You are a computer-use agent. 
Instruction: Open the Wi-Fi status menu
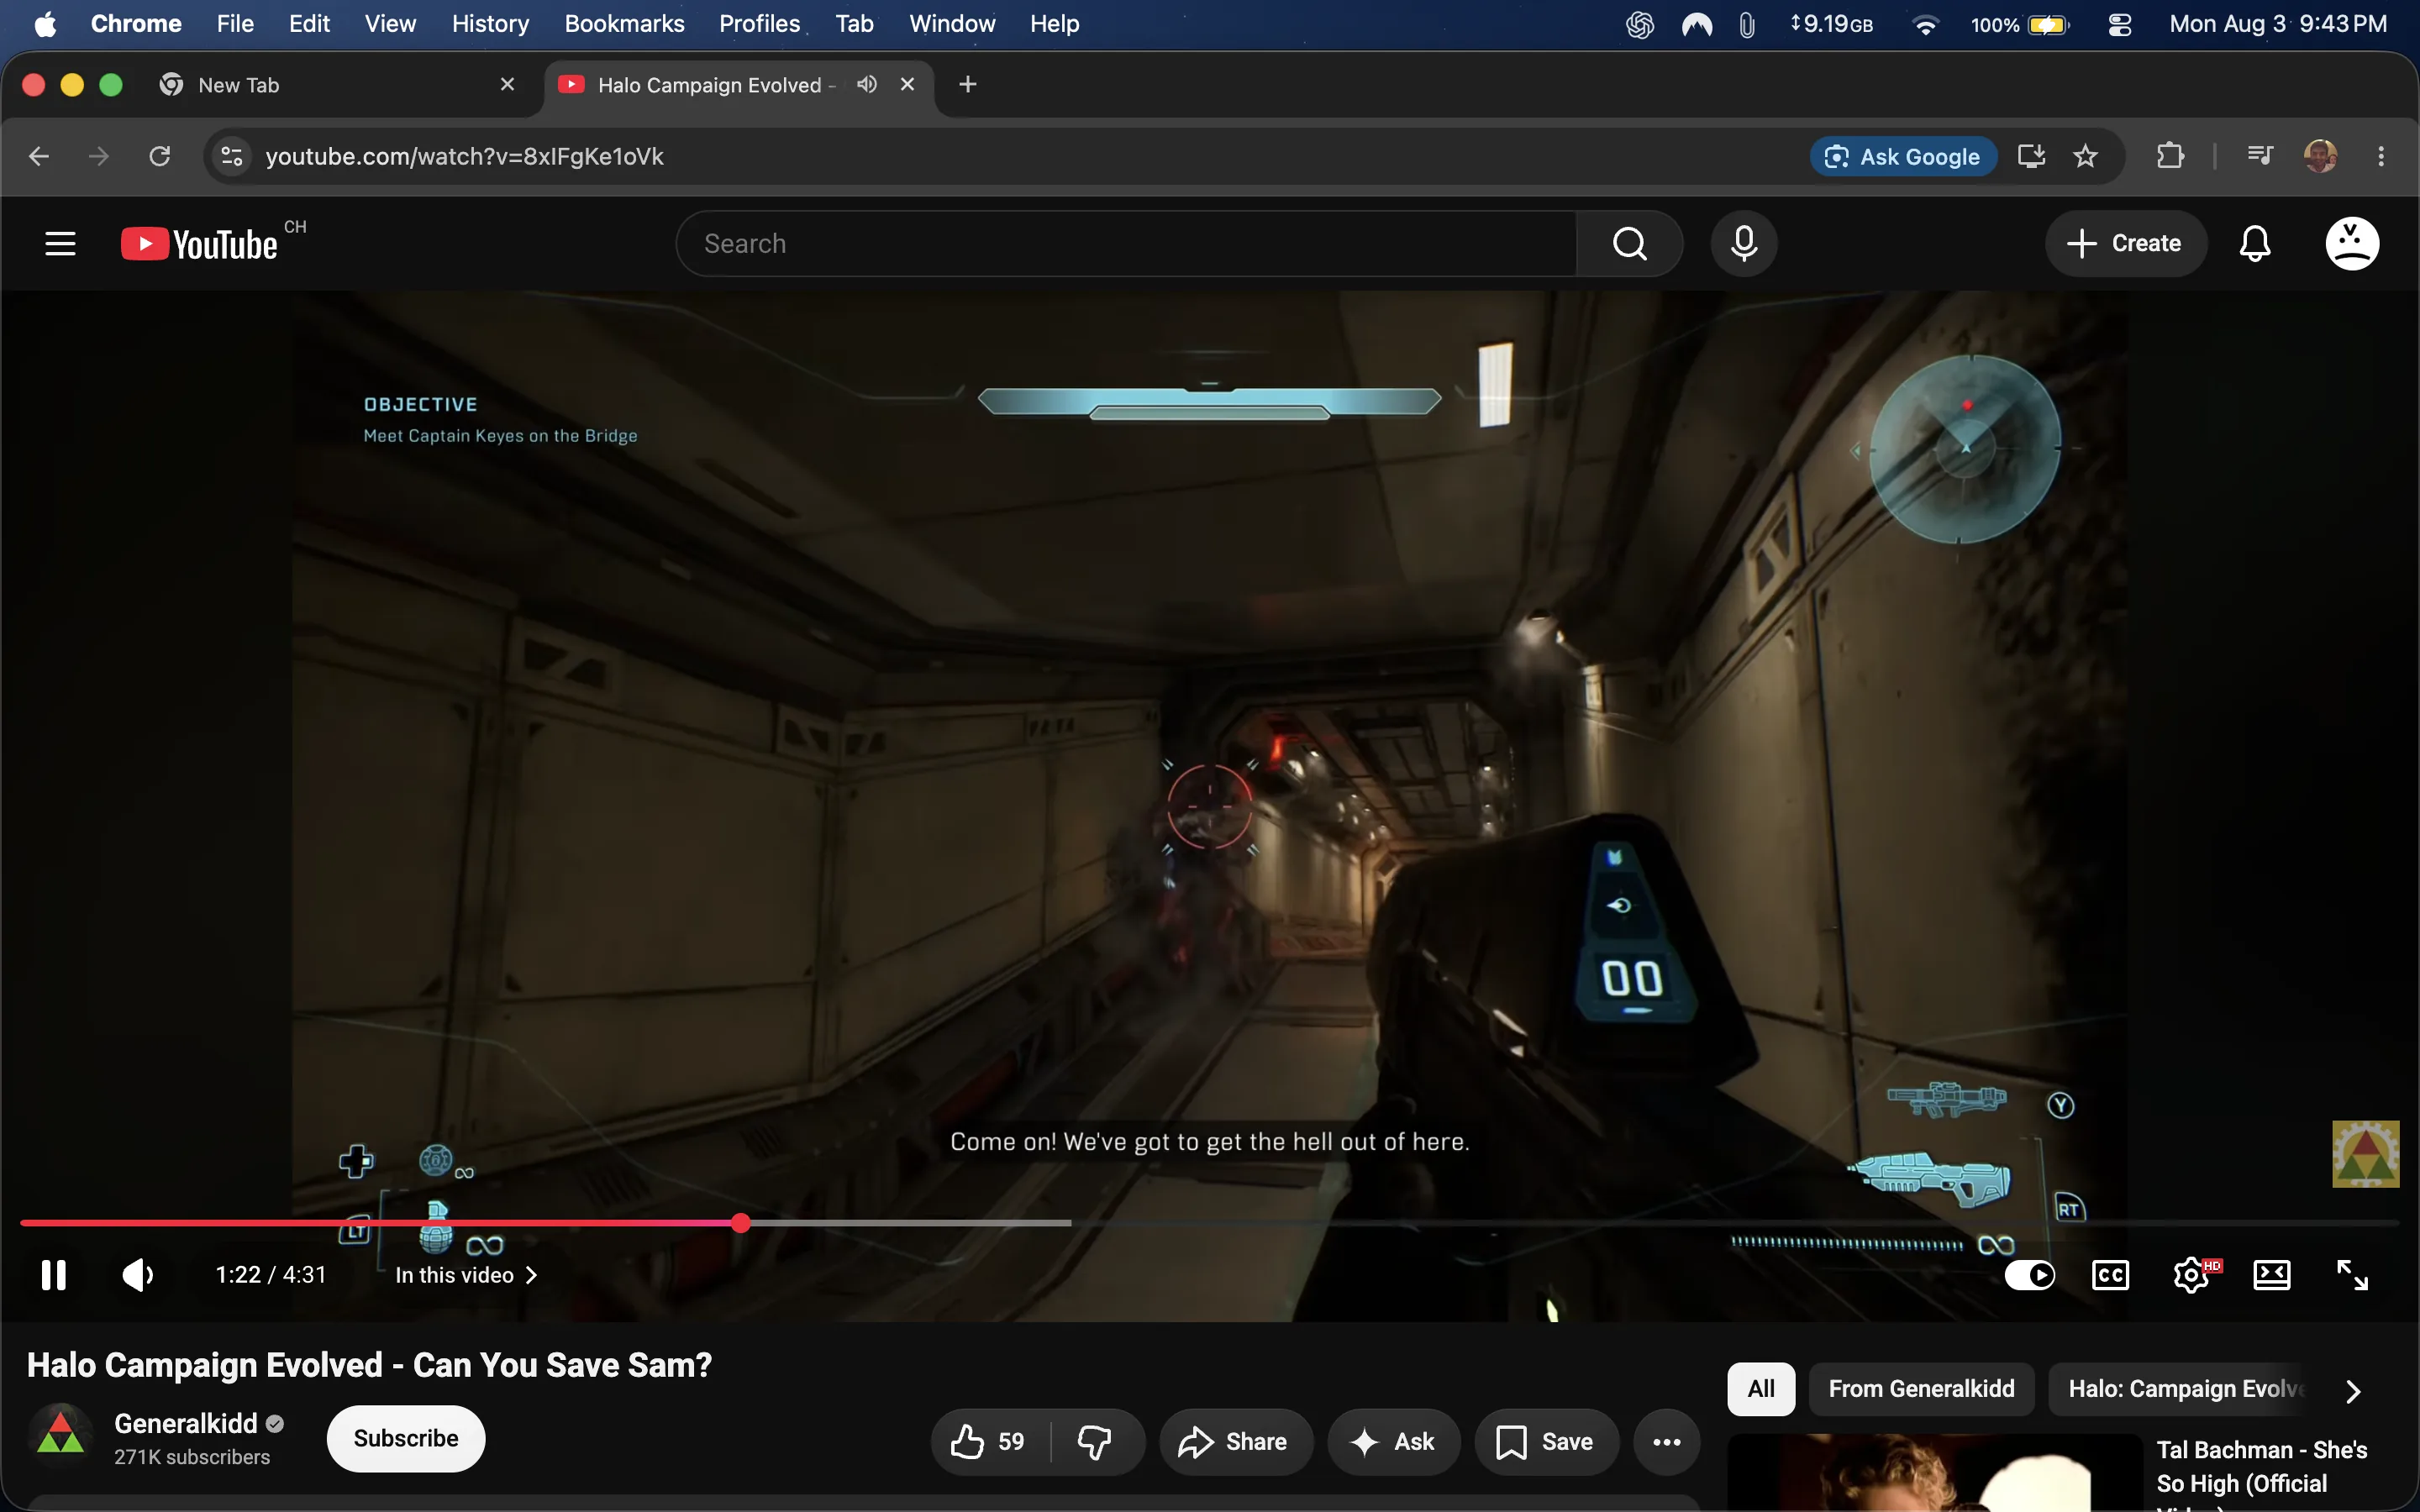pos(1925,24)
